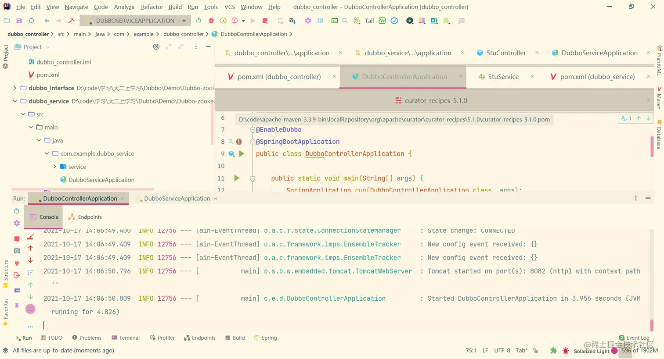Start debugging with the bug icon
664x359 pixels.
211,21
